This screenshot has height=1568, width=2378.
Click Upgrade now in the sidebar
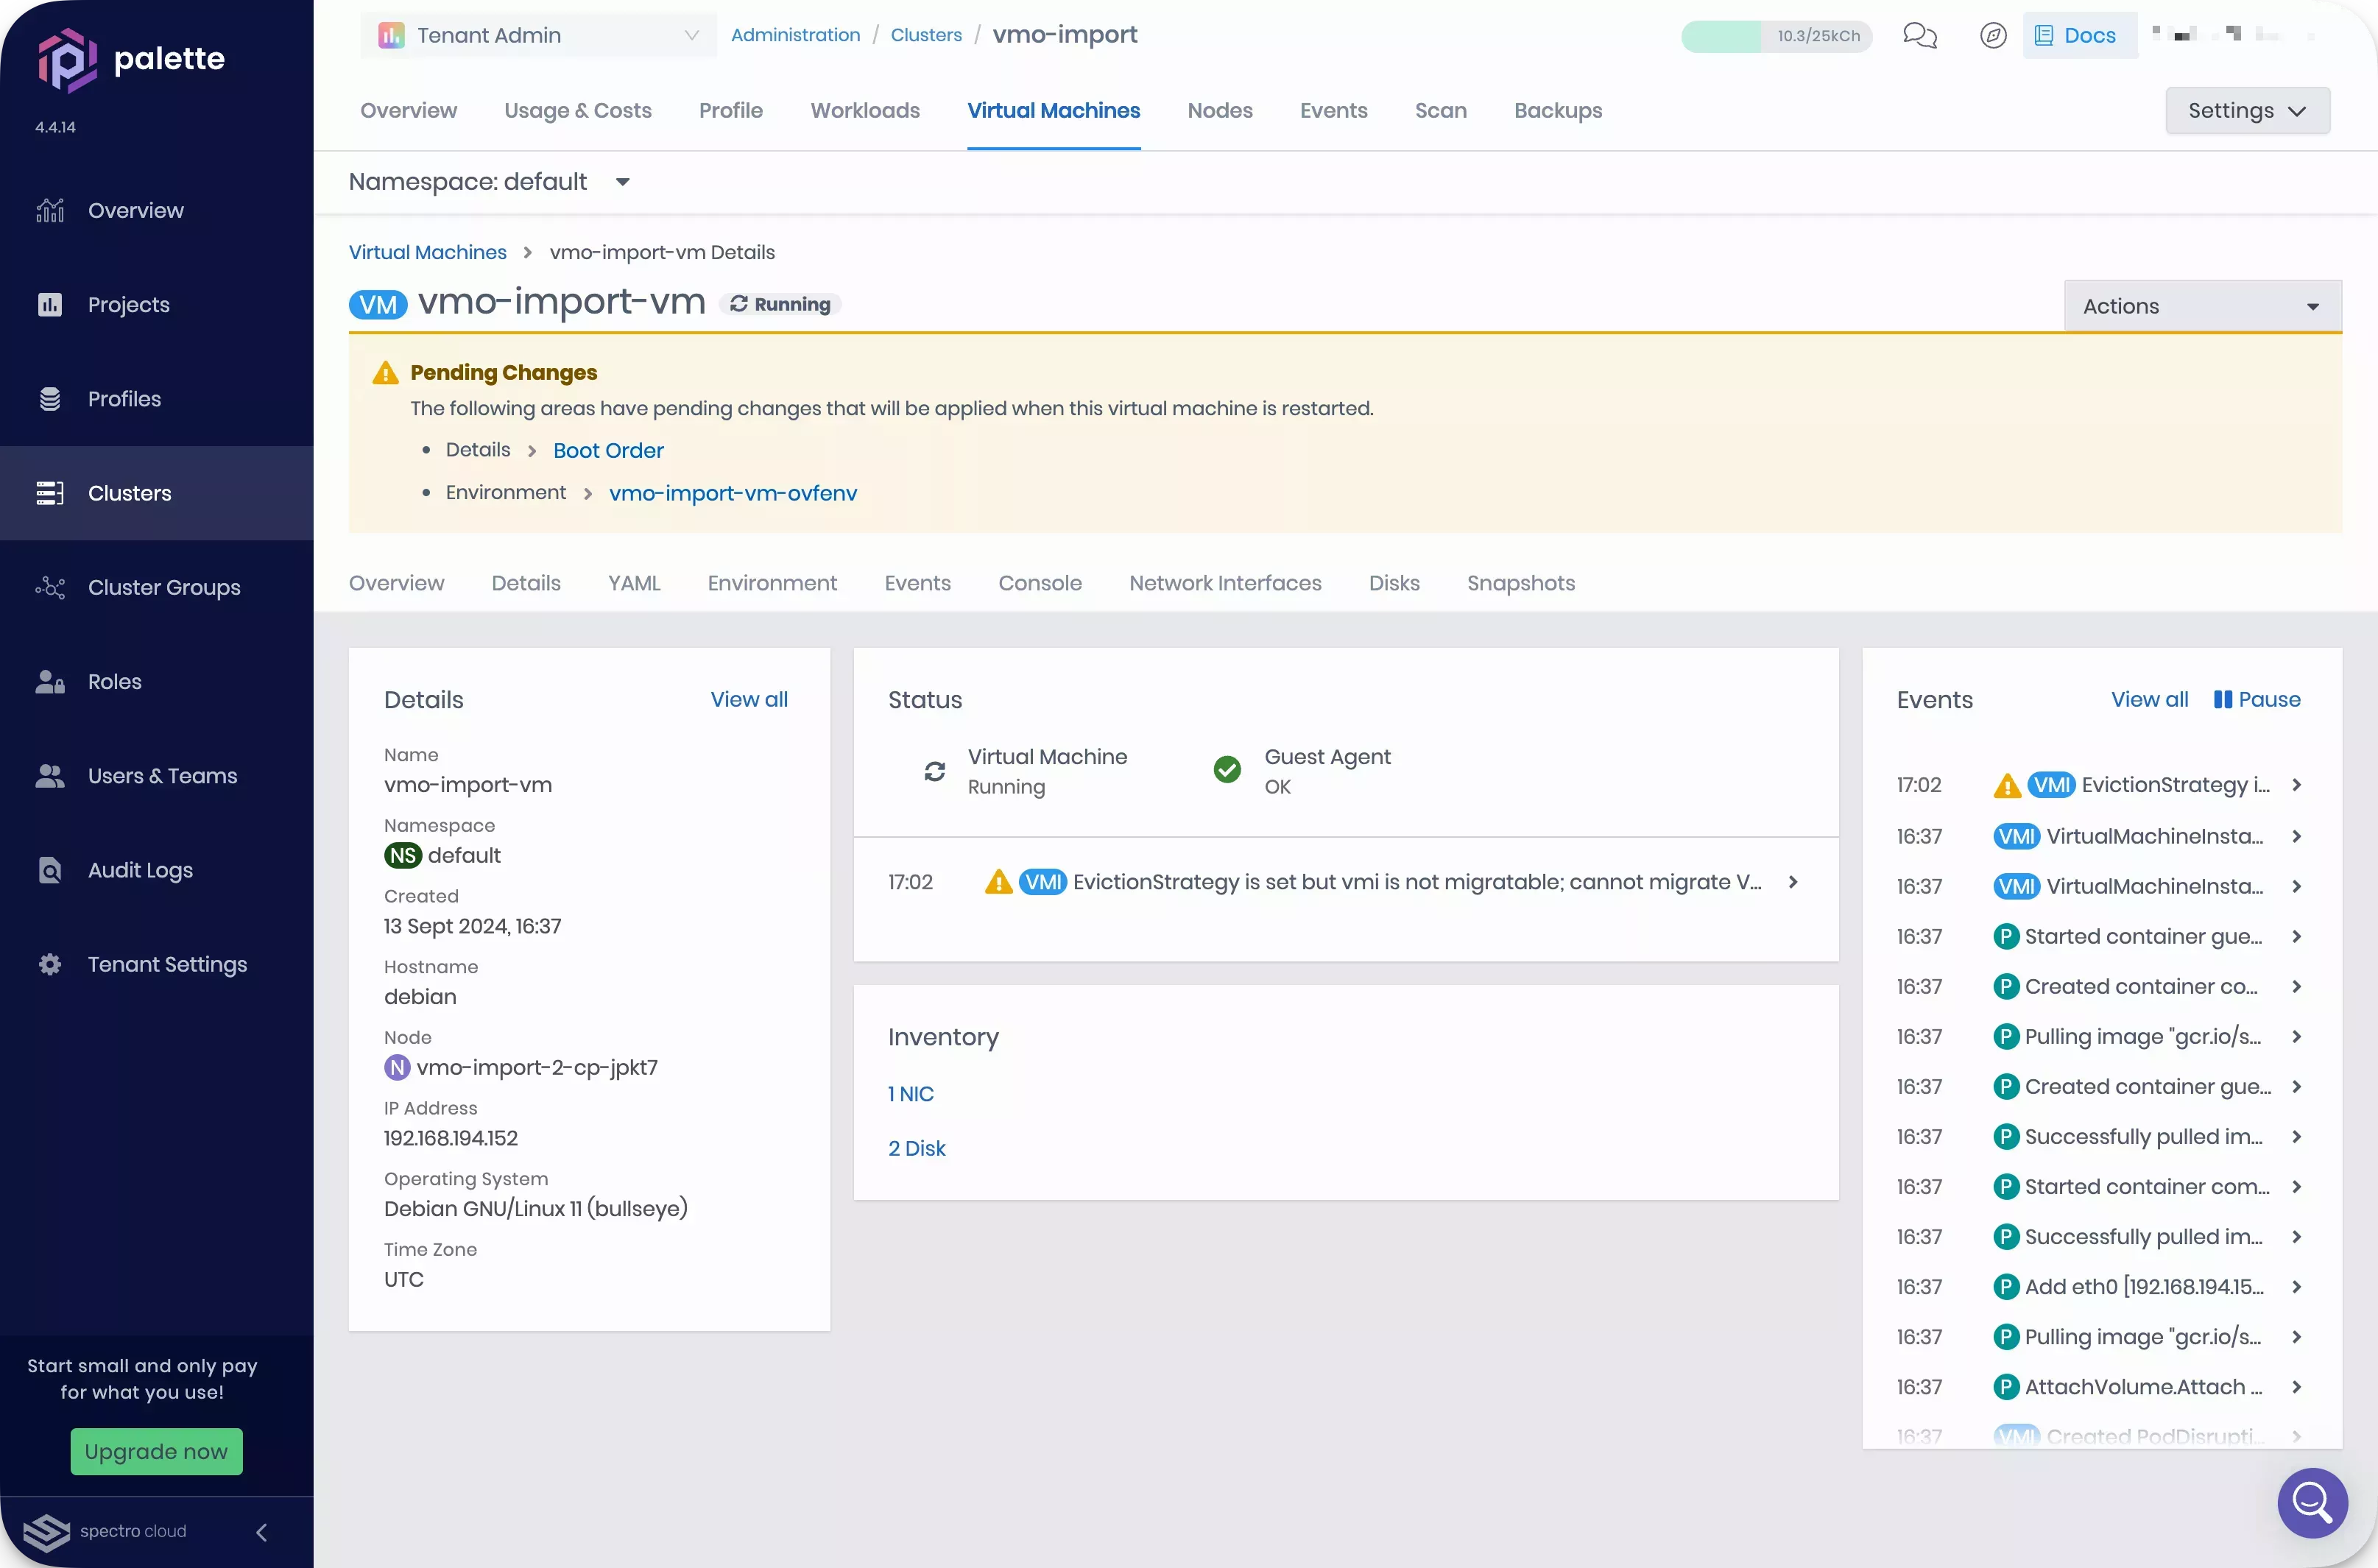point(156,1451)
